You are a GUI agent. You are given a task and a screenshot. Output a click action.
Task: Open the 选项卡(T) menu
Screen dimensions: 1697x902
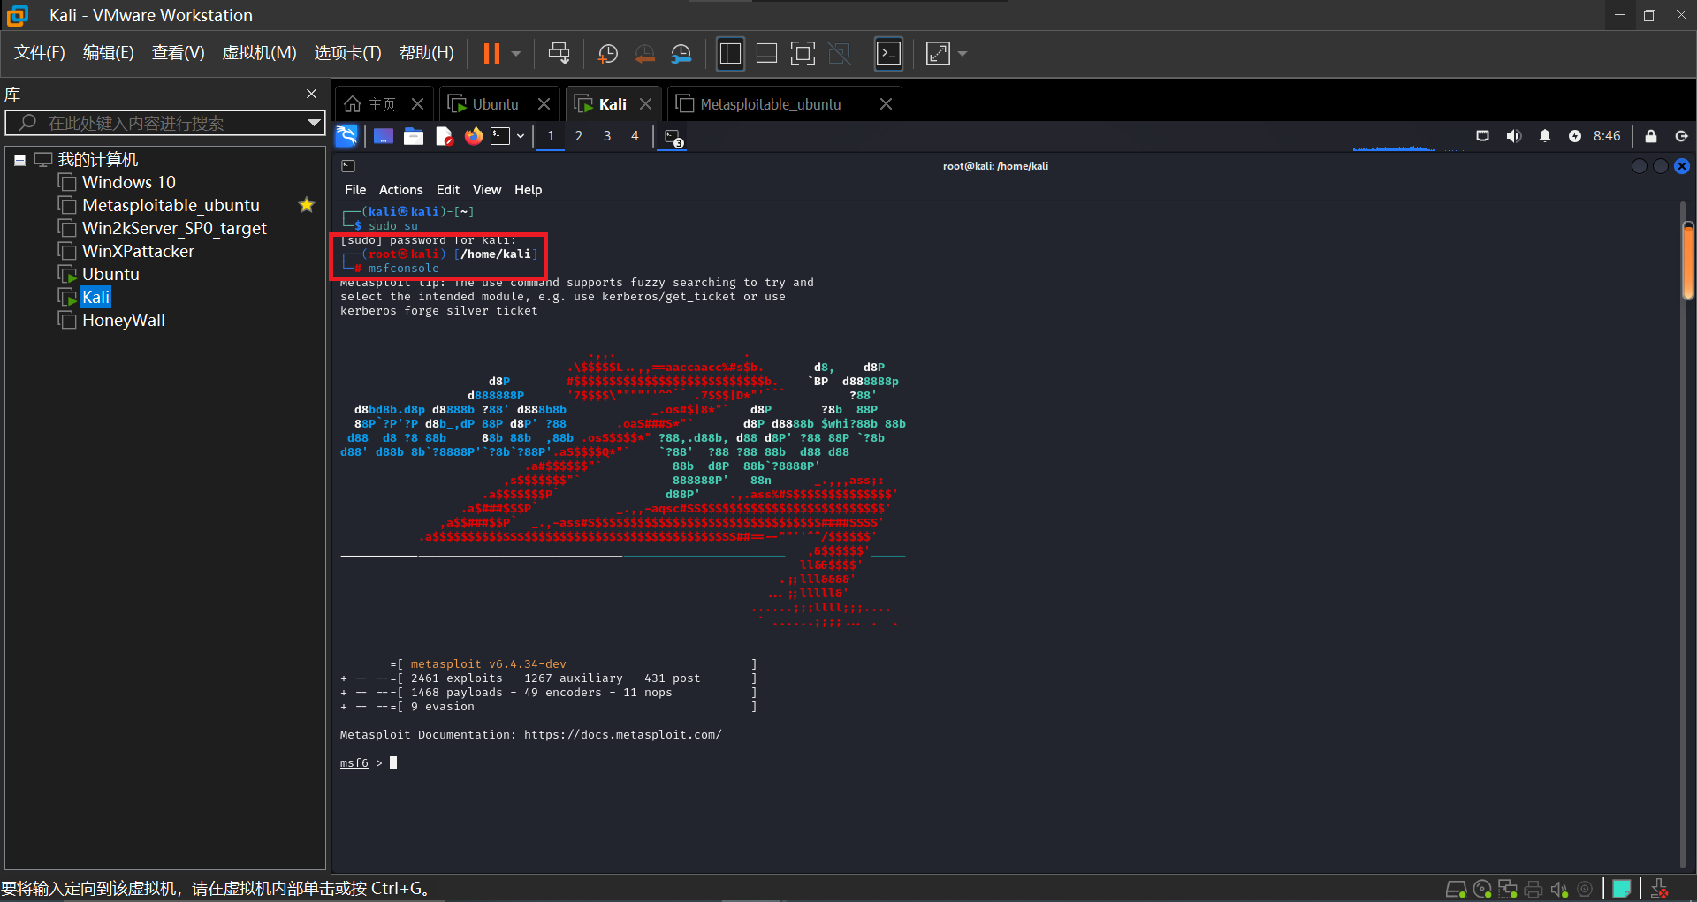(347, 53)
